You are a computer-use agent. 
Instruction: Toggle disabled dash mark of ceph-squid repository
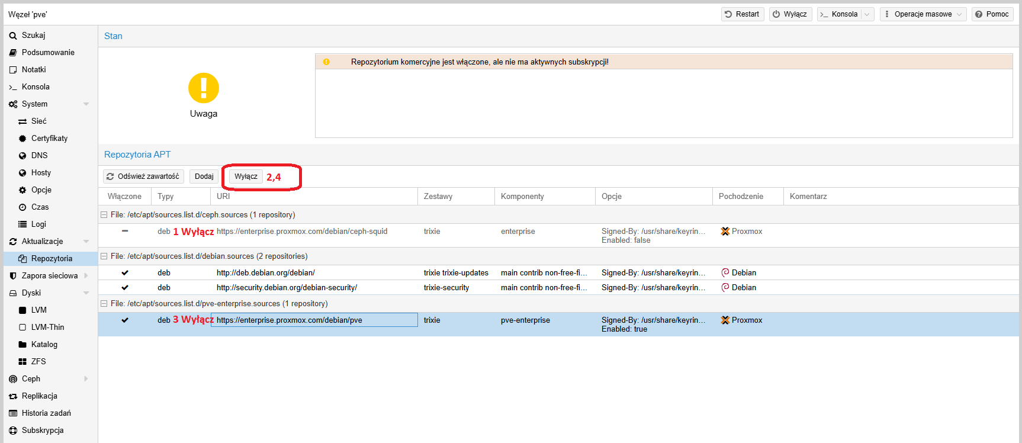125,231
